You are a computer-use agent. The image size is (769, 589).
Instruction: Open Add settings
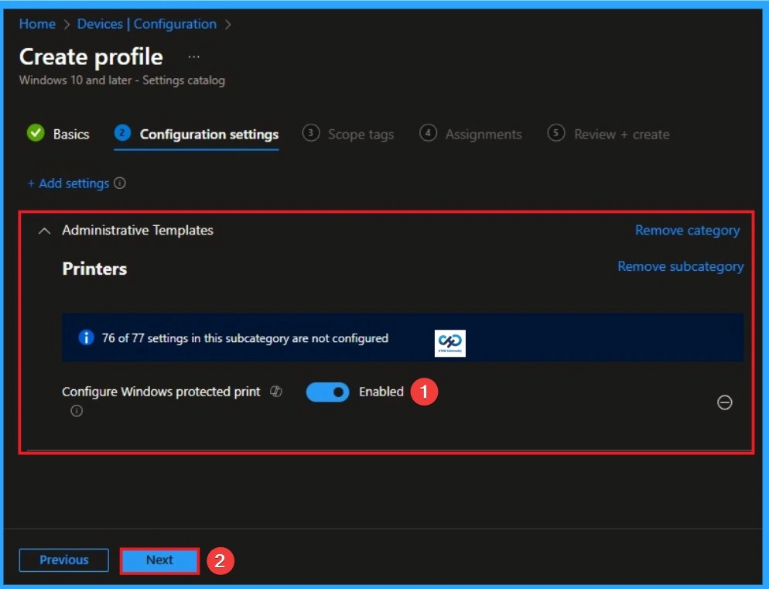coord(71,183)
